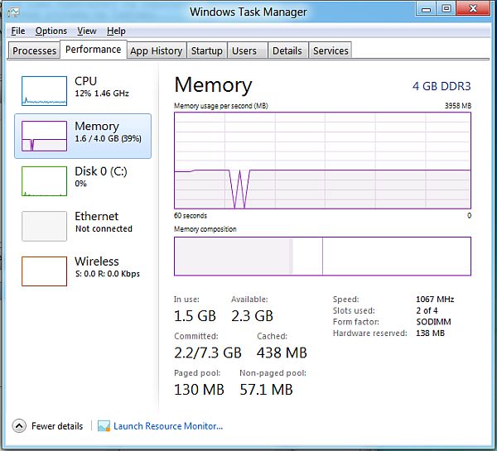Switch to the App History tab
The image size is (497, 451).
[156, 50]
